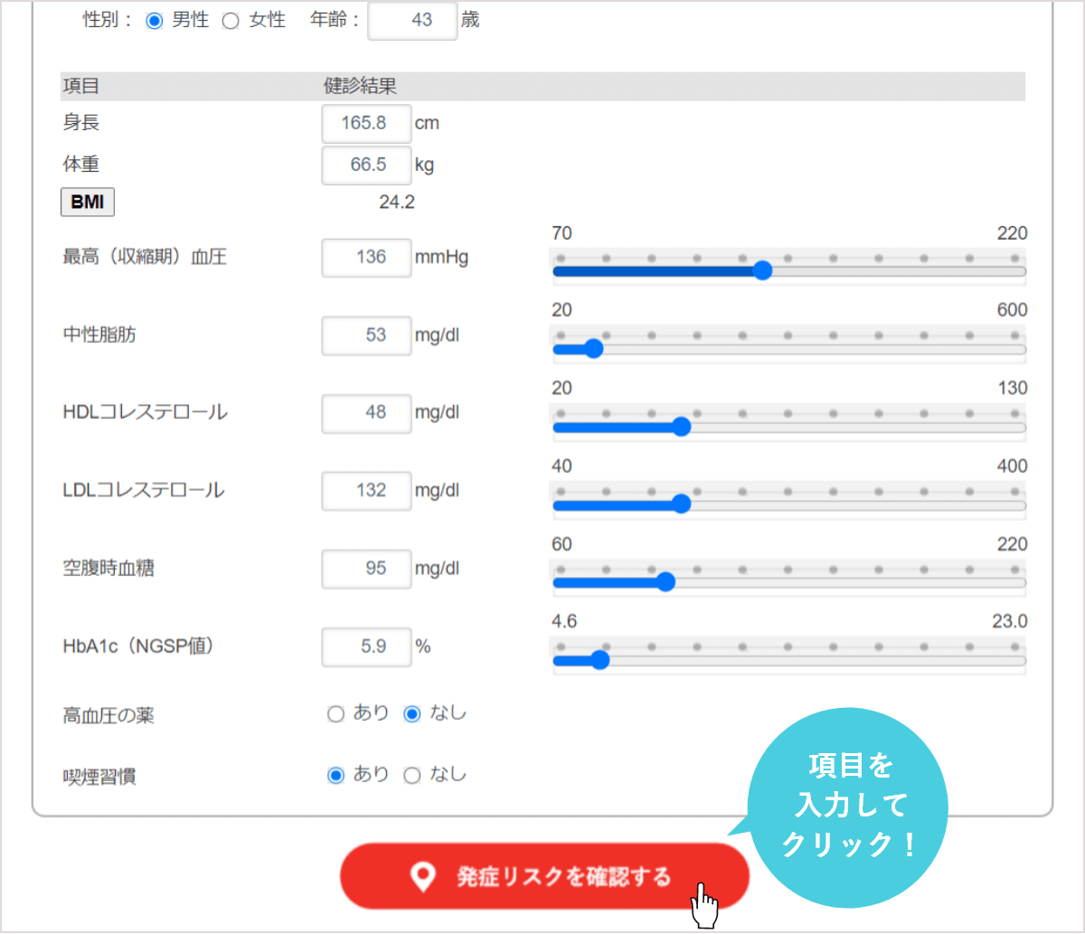Click the BMI badge button
Viewport: 1085px width, 934px height.
pos(87,202)
